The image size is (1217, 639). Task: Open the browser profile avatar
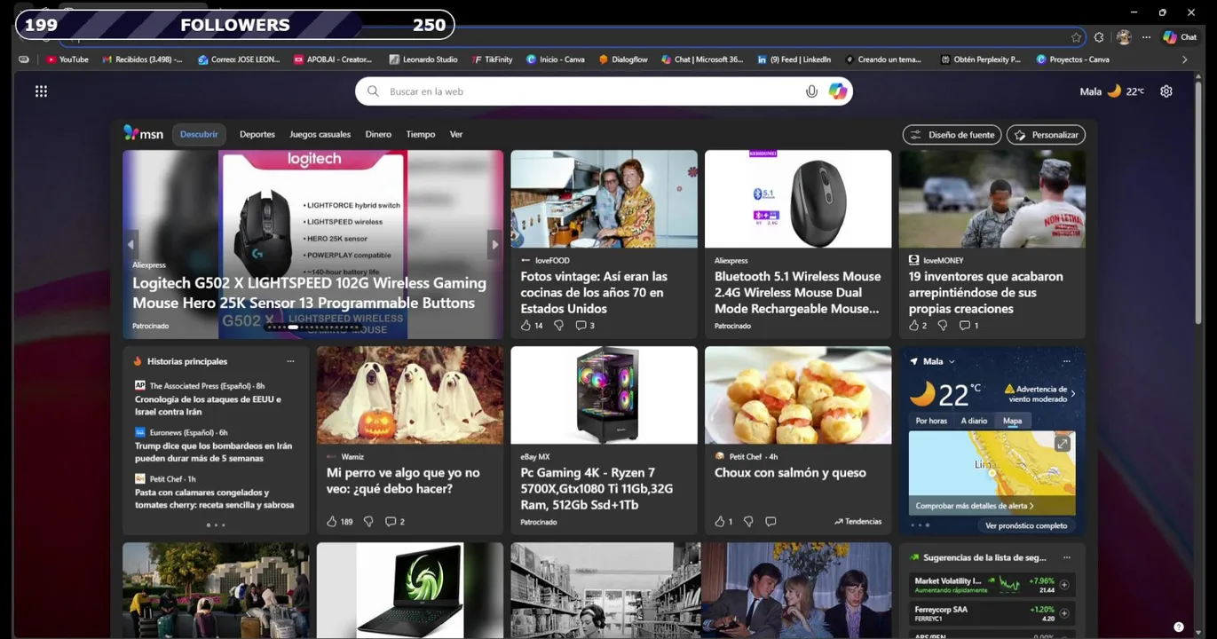(1124, 37)
